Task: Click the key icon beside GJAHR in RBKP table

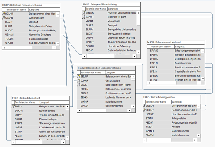Action: (4, 17)
